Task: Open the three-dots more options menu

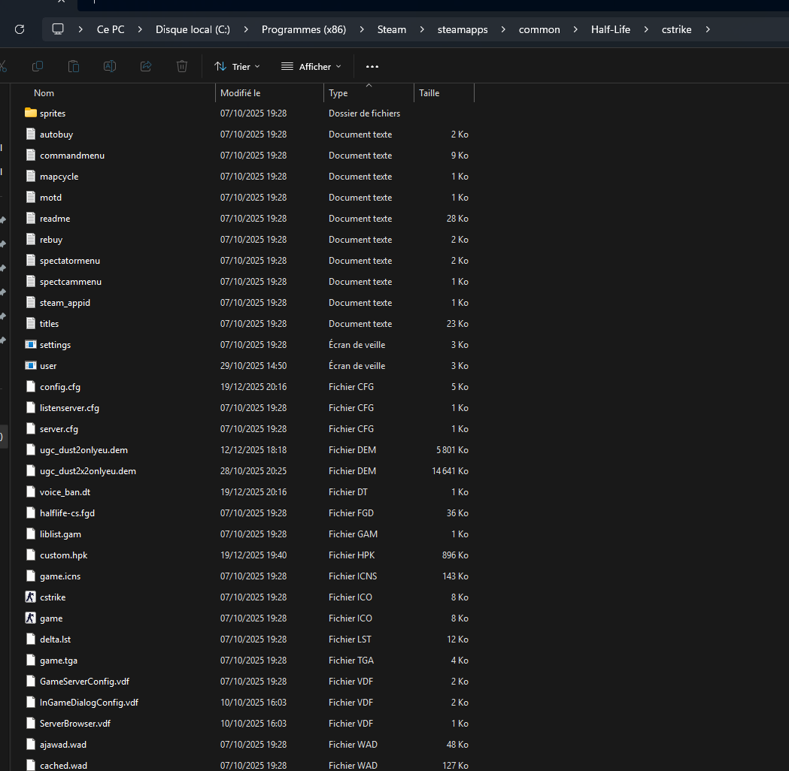Action: click(x=372, y=66)
